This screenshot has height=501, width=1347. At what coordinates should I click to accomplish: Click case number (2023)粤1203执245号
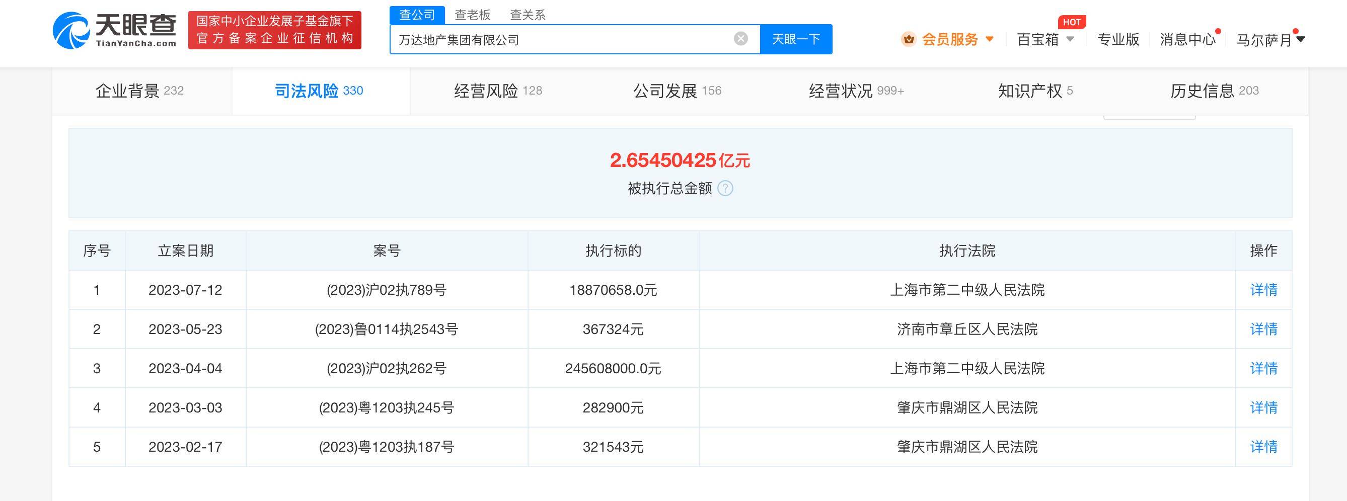(387, 407)
